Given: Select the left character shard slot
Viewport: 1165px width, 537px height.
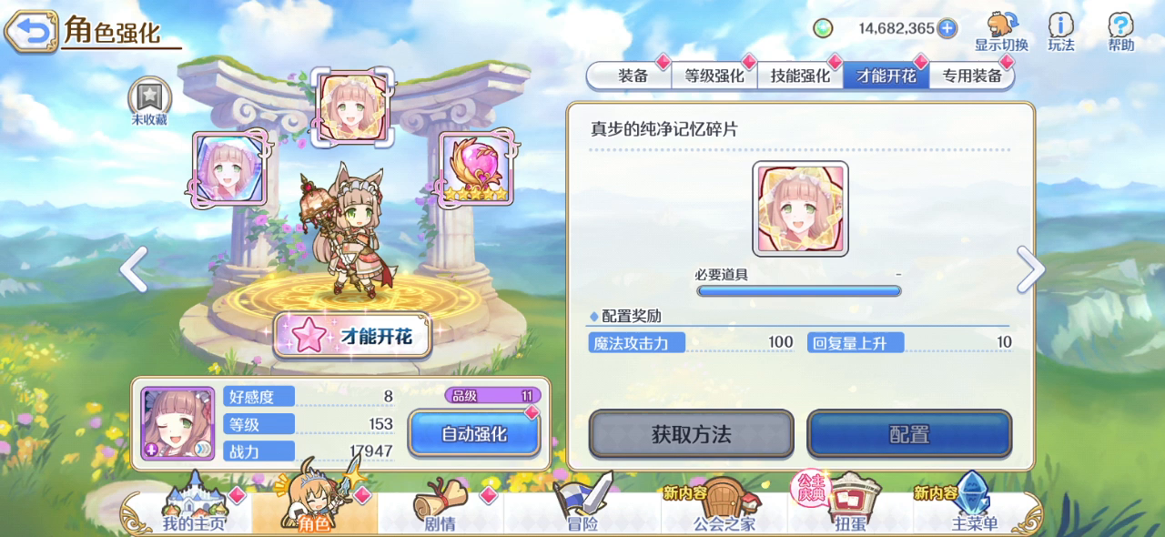Looking at the screenshot, I should coord(230,168).
